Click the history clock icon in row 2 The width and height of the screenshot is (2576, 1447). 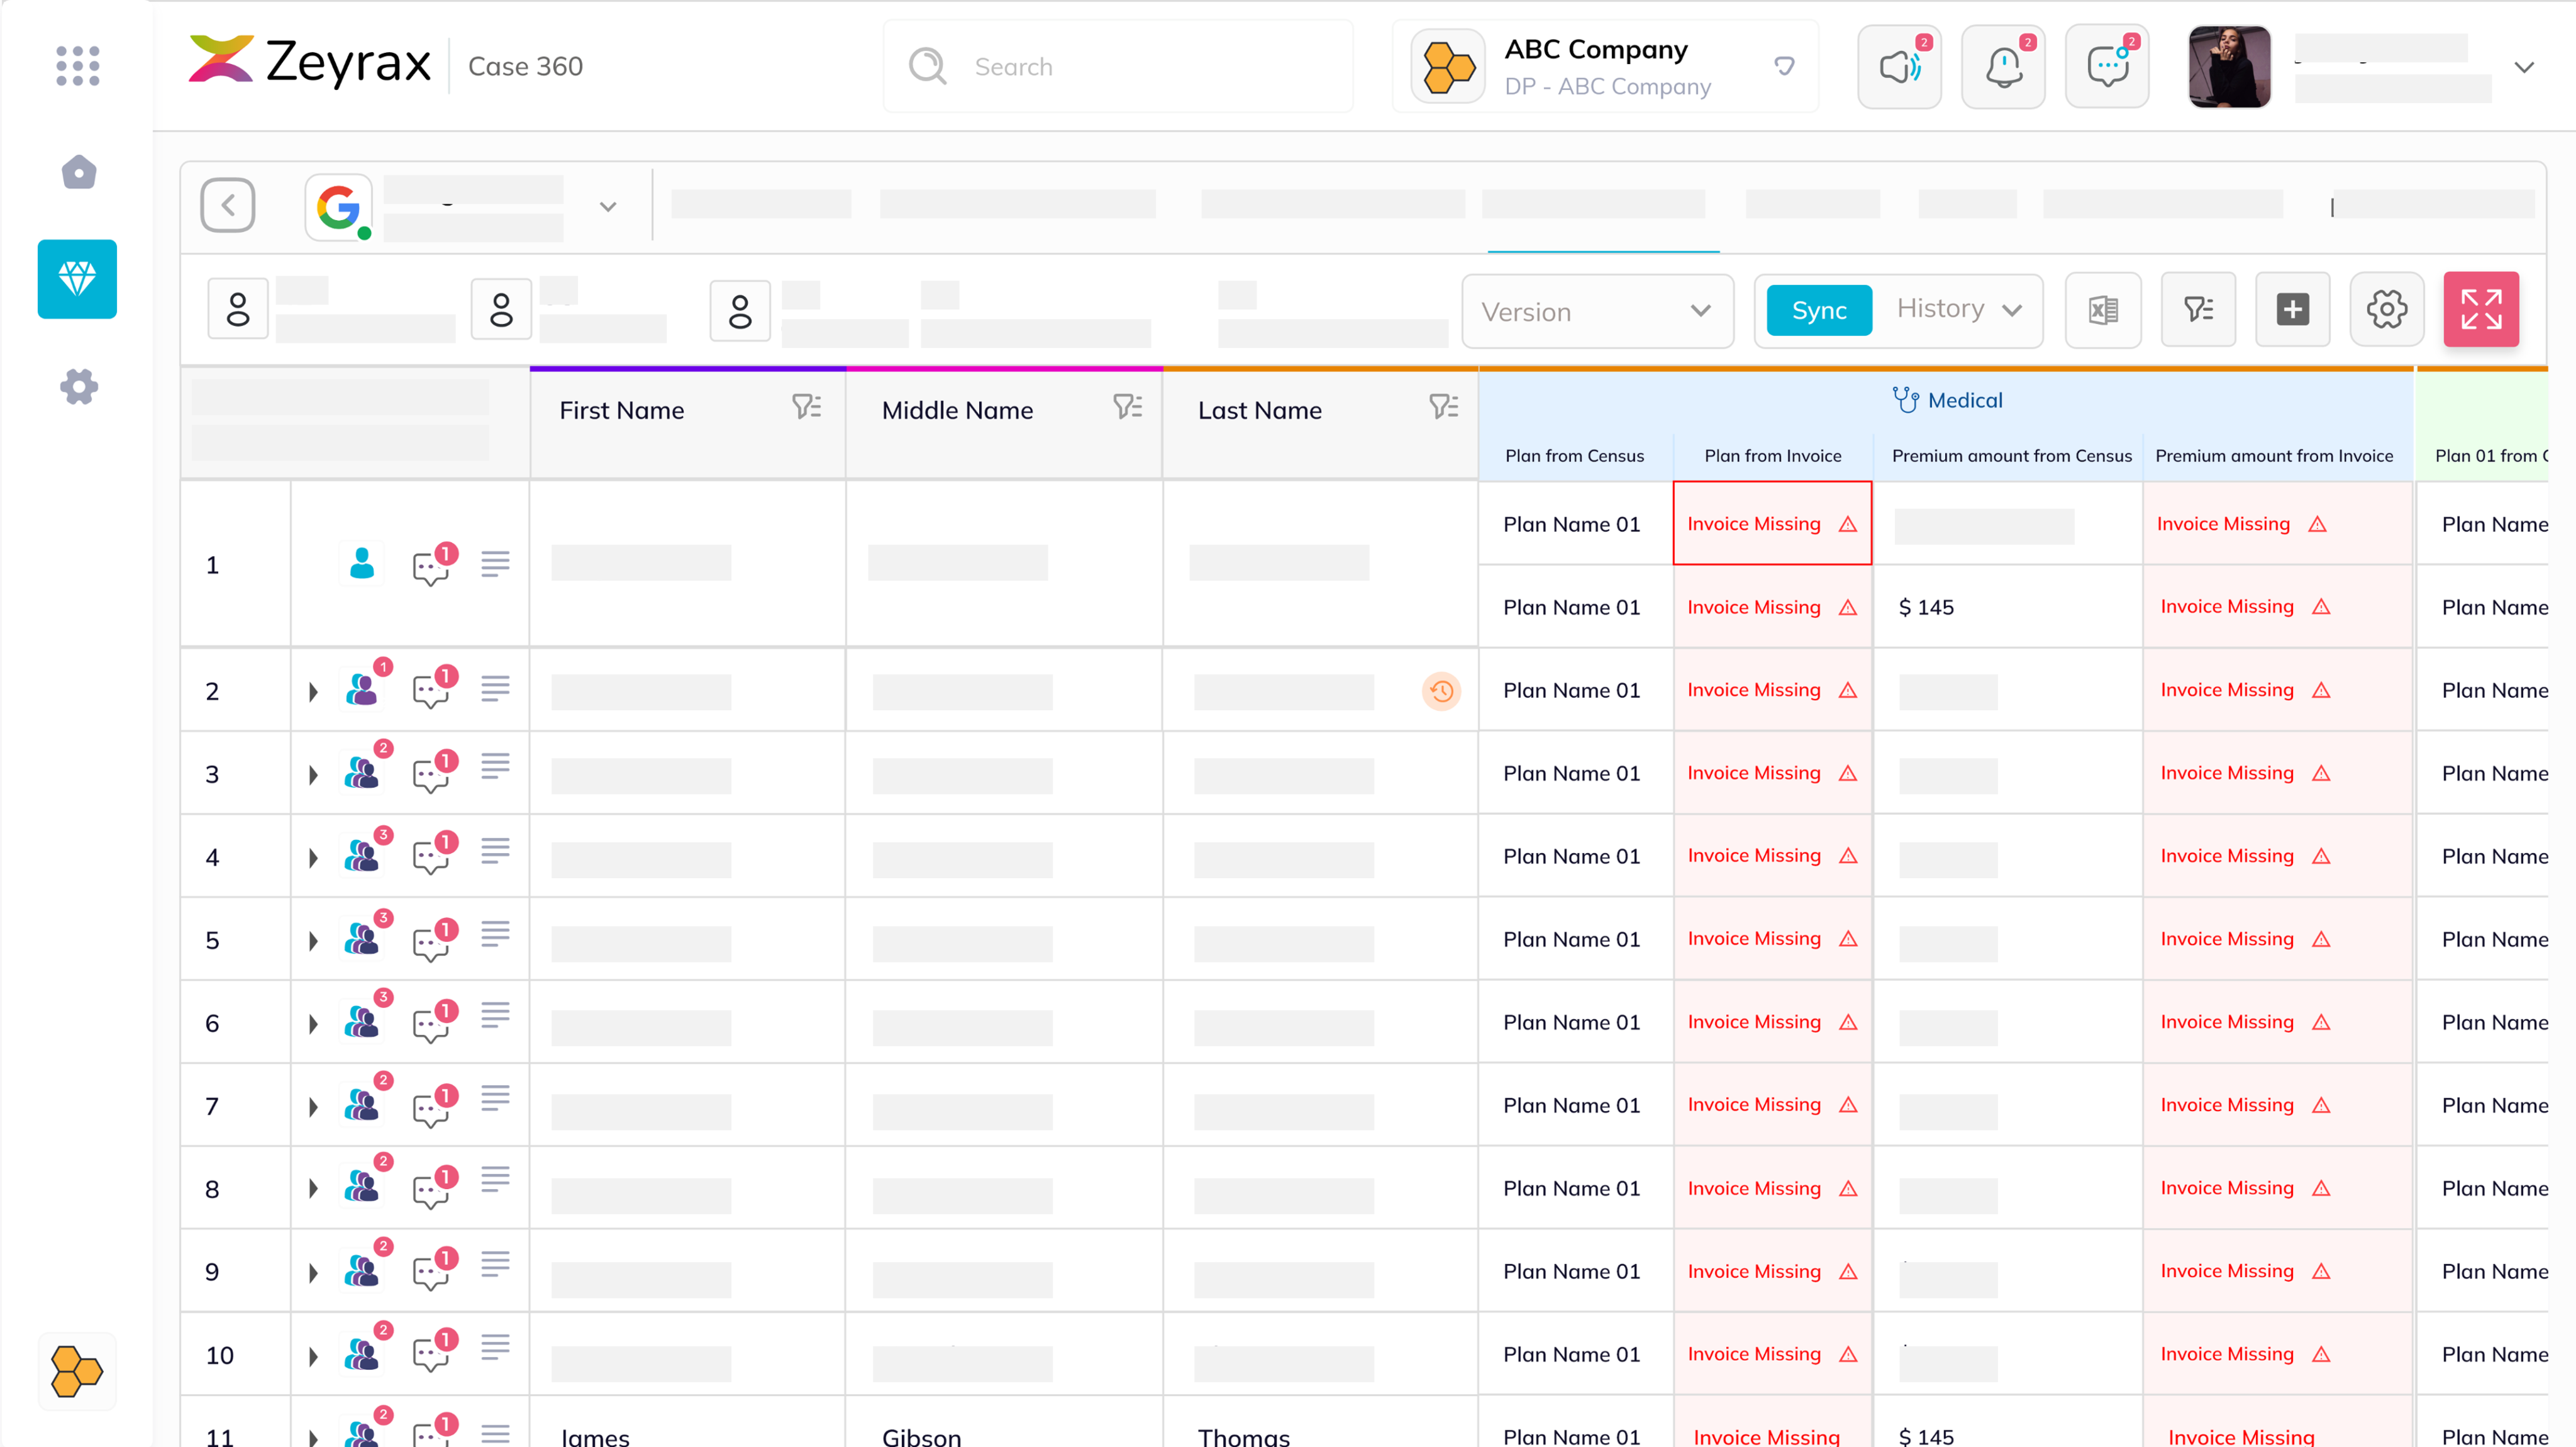pyautogui.click(x=1441, y=691)
